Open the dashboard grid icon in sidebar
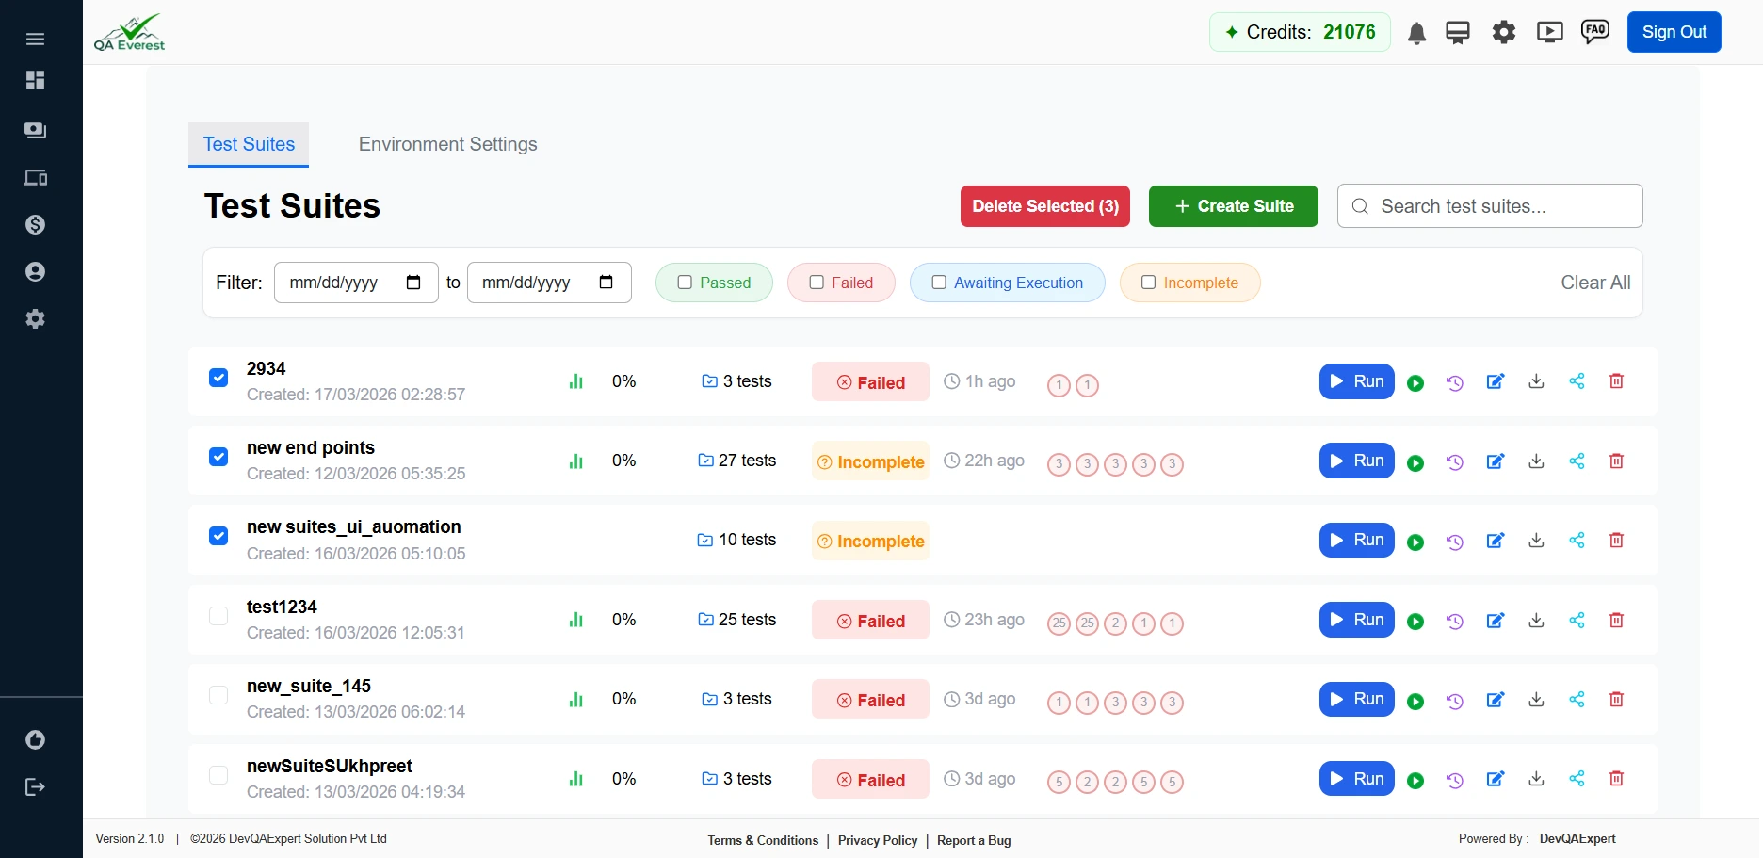 click(35, 80)
